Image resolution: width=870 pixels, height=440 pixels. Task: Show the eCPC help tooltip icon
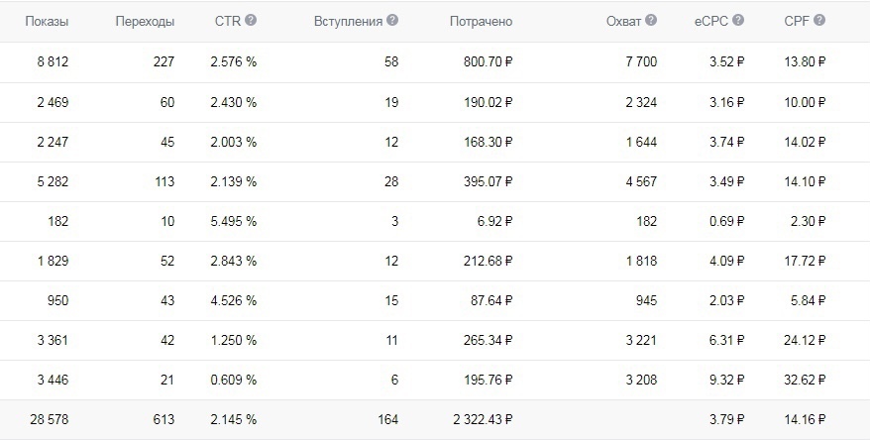[x=738, y=21]
